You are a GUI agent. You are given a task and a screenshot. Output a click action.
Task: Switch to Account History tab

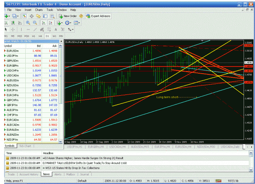[x=29, y=174]
